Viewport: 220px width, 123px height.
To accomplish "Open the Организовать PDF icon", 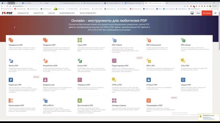I will coord(11,100).
